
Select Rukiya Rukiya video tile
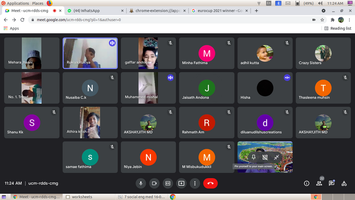(90, 53)
